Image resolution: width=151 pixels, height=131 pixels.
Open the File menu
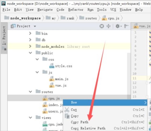pos(6,10)
